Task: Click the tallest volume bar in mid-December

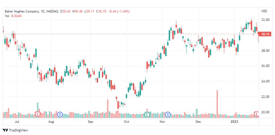Action: point(217,104)
